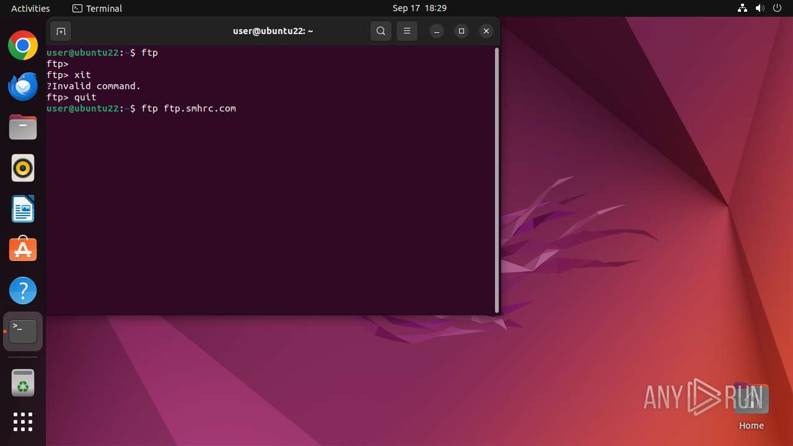
Task: Open Activities overview
Action: (30, 8)
